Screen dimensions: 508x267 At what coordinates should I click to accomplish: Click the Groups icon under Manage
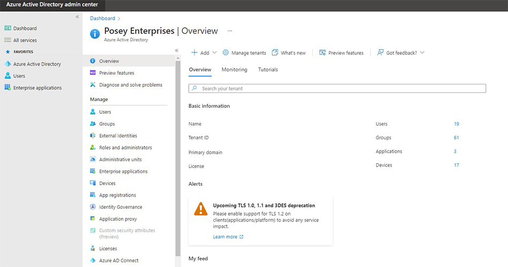tap(93, 124)
